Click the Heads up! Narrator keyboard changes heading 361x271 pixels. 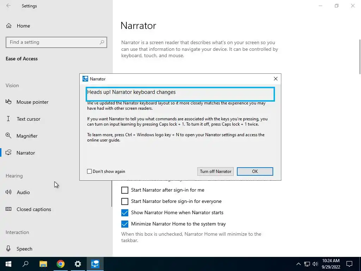point(131,92)
